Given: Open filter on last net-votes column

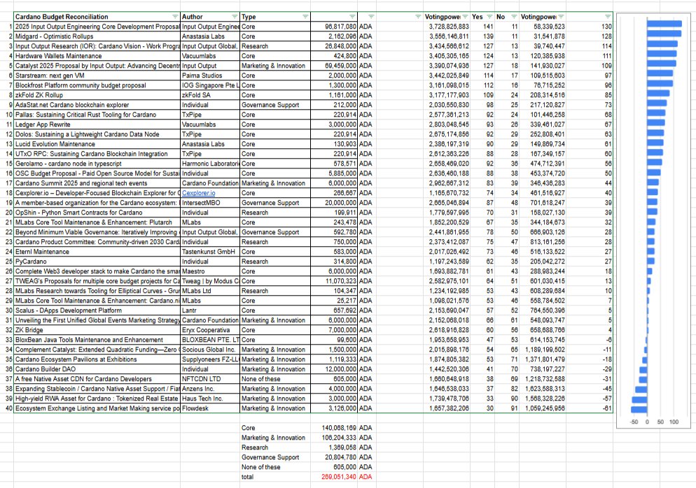Looking at the screenshot, I should coord(608,17).
